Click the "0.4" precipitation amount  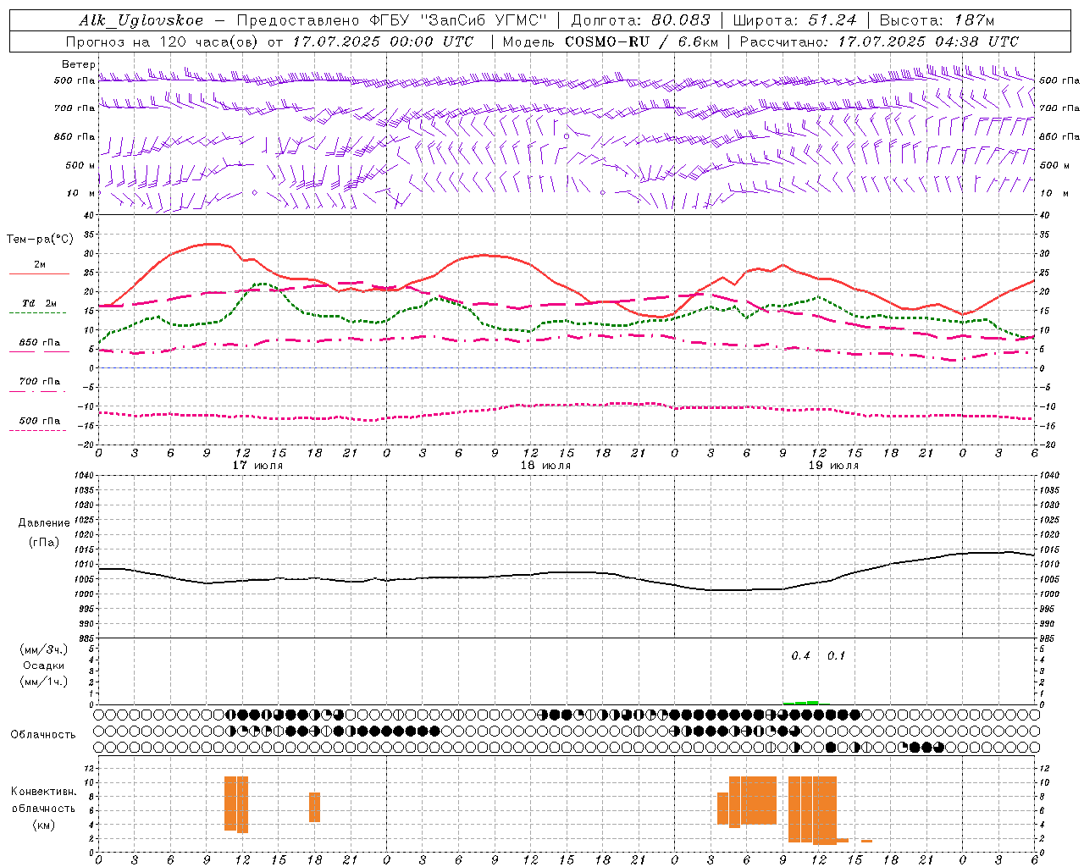pos(800,656)
